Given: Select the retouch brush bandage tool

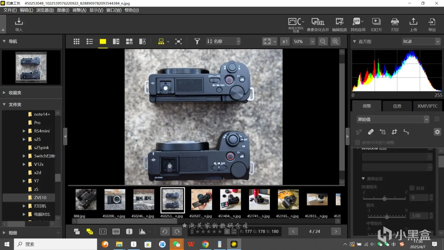Looking at the screenshot, I should (370, 132).
